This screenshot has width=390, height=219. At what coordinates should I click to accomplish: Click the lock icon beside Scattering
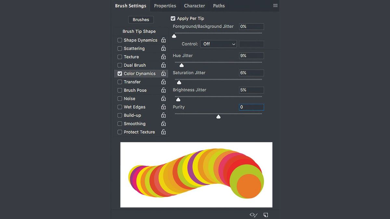coord(163,48)
